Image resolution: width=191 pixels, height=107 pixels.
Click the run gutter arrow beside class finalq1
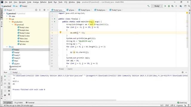tap(55, 19)
